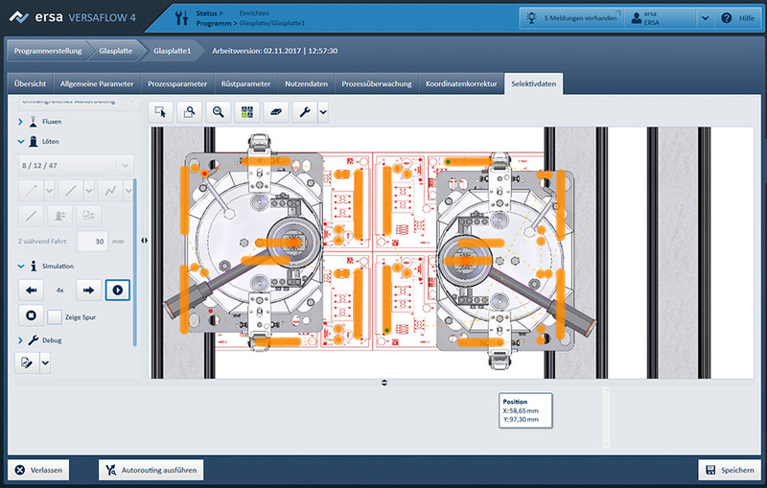Image resolution: width=767 pixels, height=488 pixels.
Task: Switch to the Prozessparameter tab
Action: pos(178,83)
